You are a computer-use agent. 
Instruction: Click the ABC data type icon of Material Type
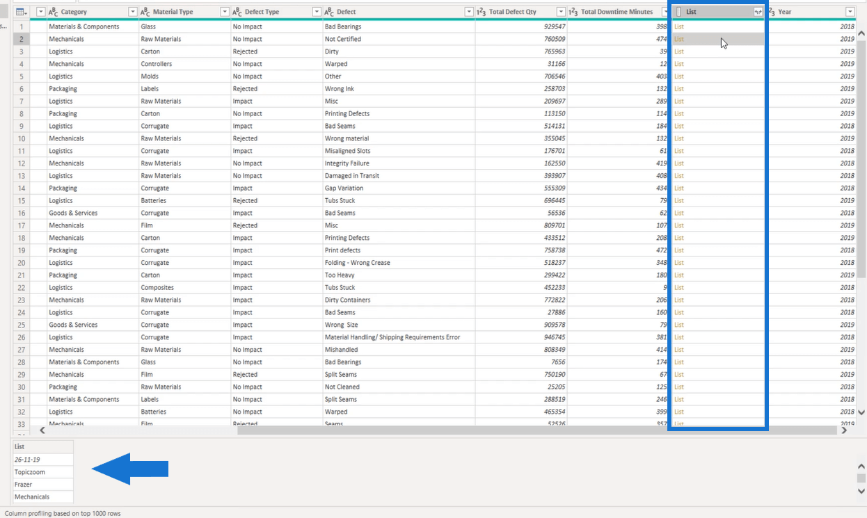coord(145,12)
